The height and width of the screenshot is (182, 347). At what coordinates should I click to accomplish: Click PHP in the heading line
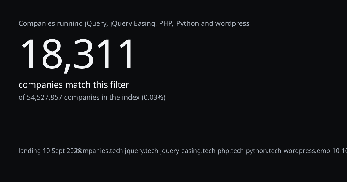pyautogui.click(x=165, y=24)
